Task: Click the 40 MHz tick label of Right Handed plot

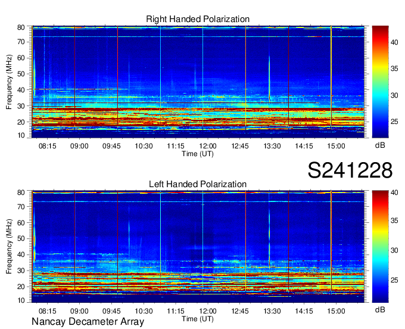Action: (21, 90)
